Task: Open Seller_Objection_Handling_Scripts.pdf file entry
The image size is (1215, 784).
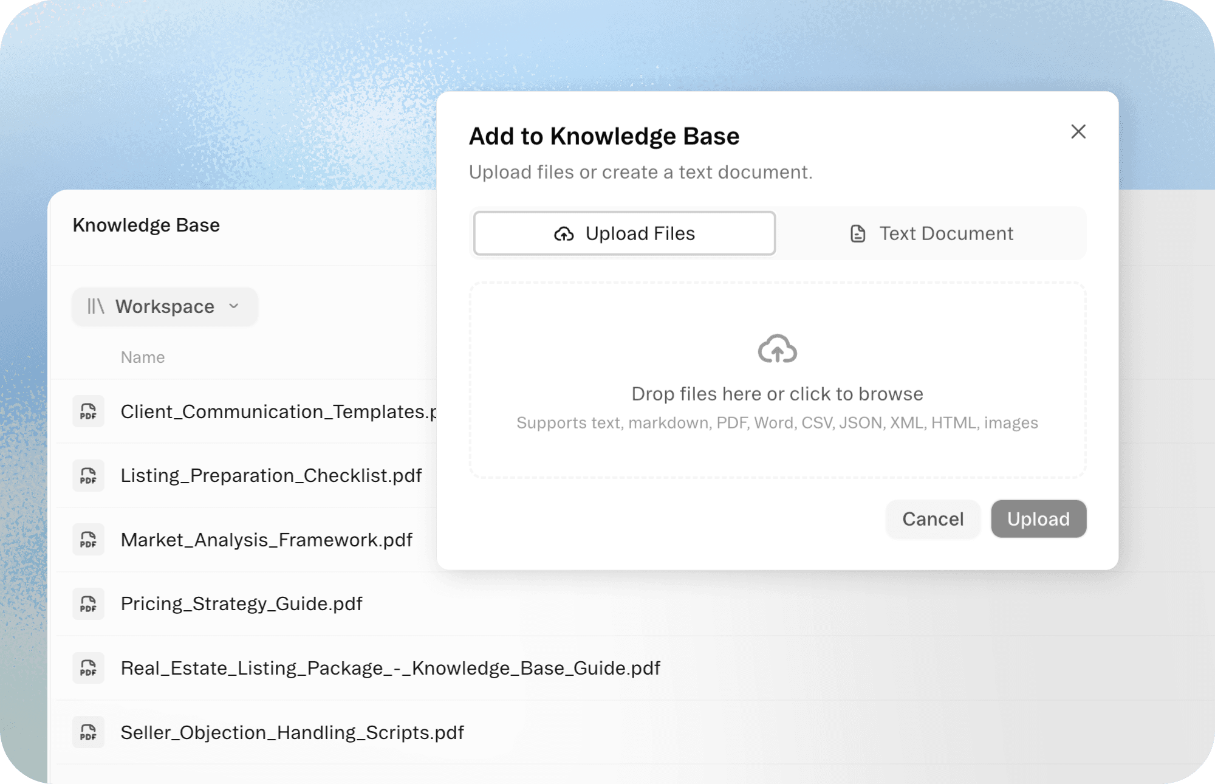Action: click(292, 732)
